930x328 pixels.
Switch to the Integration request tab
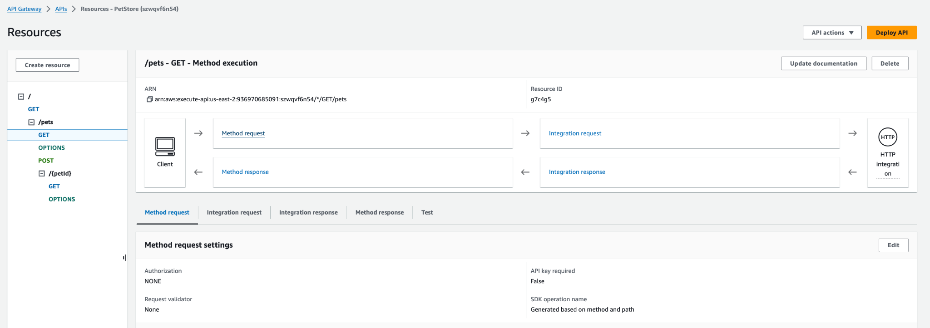234,212
